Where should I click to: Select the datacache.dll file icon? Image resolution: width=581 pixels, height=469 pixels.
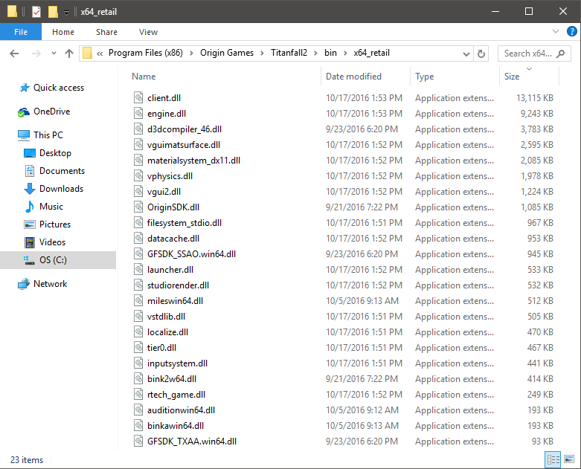click(138, 239)
